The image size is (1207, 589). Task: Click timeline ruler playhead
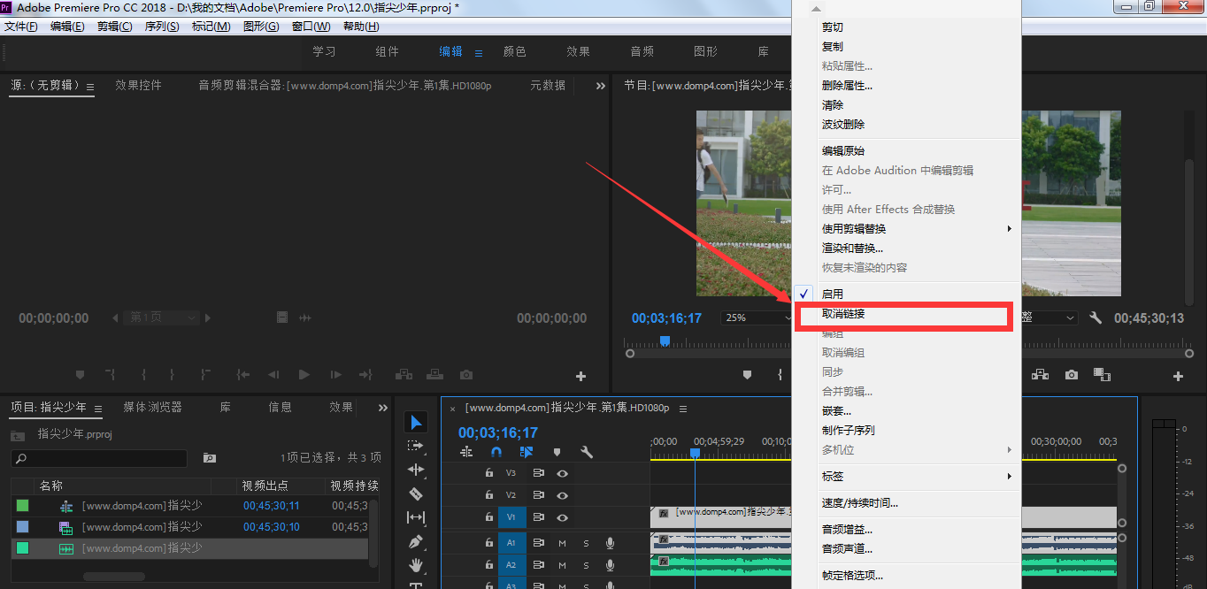click(695, 453)
